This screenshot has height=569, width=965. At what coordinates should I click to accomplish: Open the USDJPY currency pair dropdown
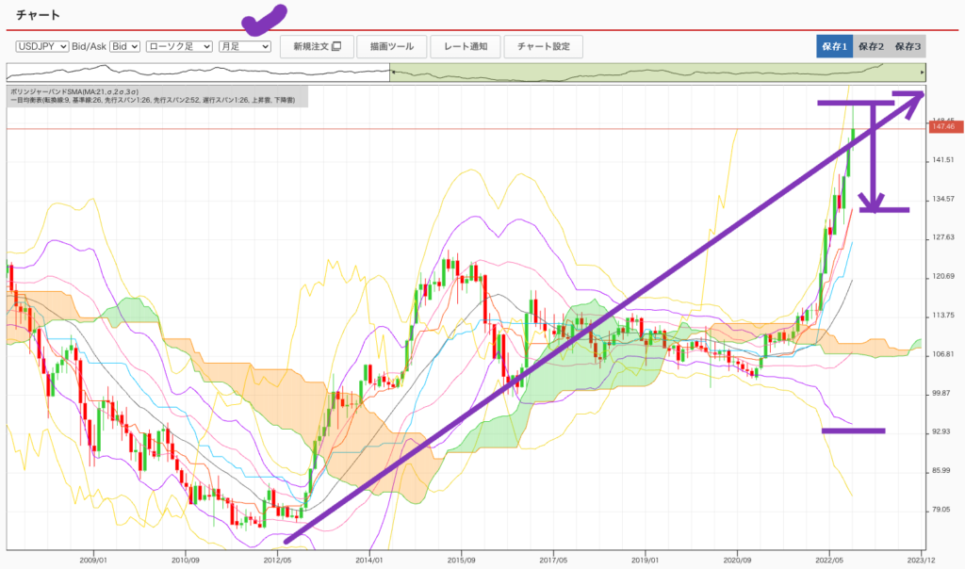[x=41, y=46]
